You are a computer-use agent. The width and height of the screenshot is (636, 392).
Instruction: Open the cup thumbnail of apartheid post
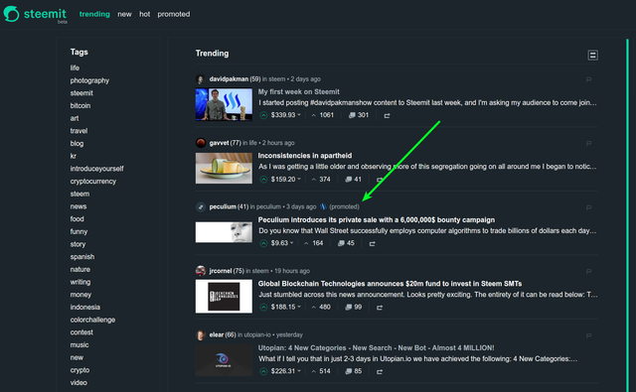click(x=224, y=168)
